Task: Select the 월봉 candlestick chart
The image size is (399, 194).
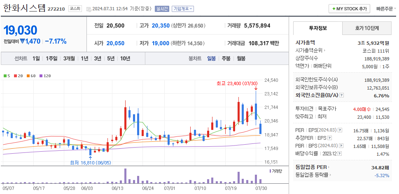Action: click(x=241, y=58)
